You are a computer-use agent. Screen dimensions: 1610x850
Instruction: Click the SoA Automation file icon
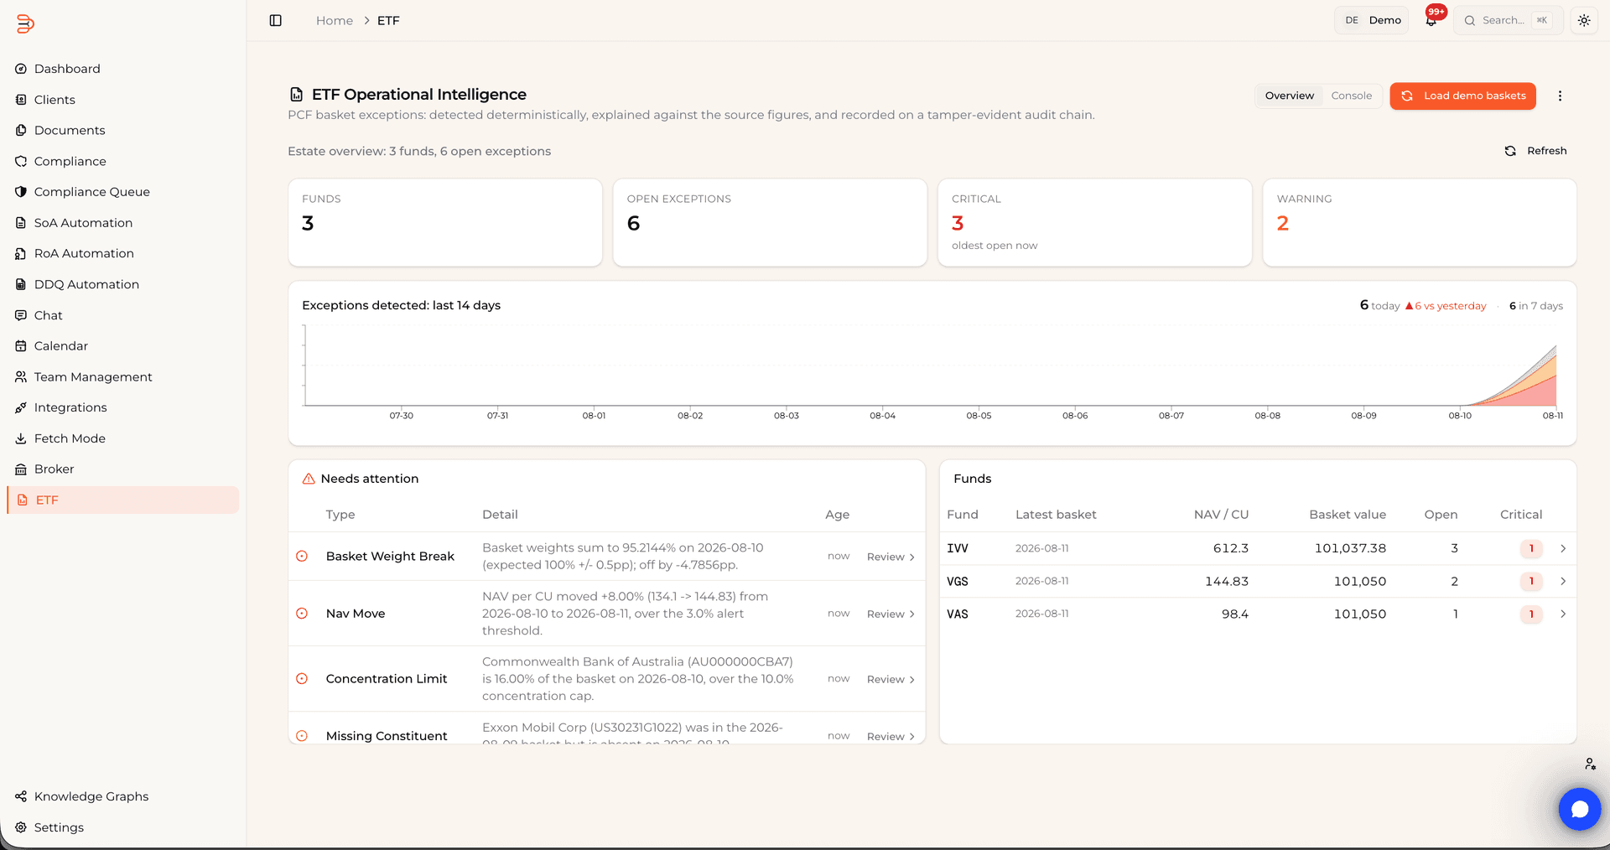pos(21,223)
